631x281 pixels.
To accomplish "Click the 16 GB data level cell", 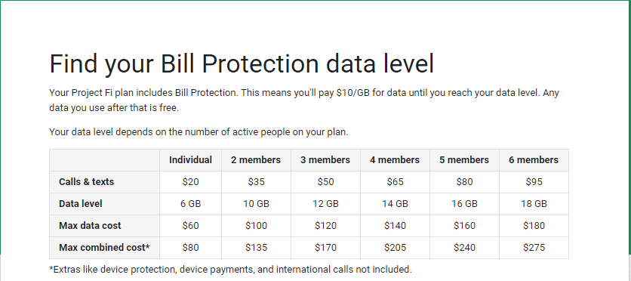I will tap(464, 204).
